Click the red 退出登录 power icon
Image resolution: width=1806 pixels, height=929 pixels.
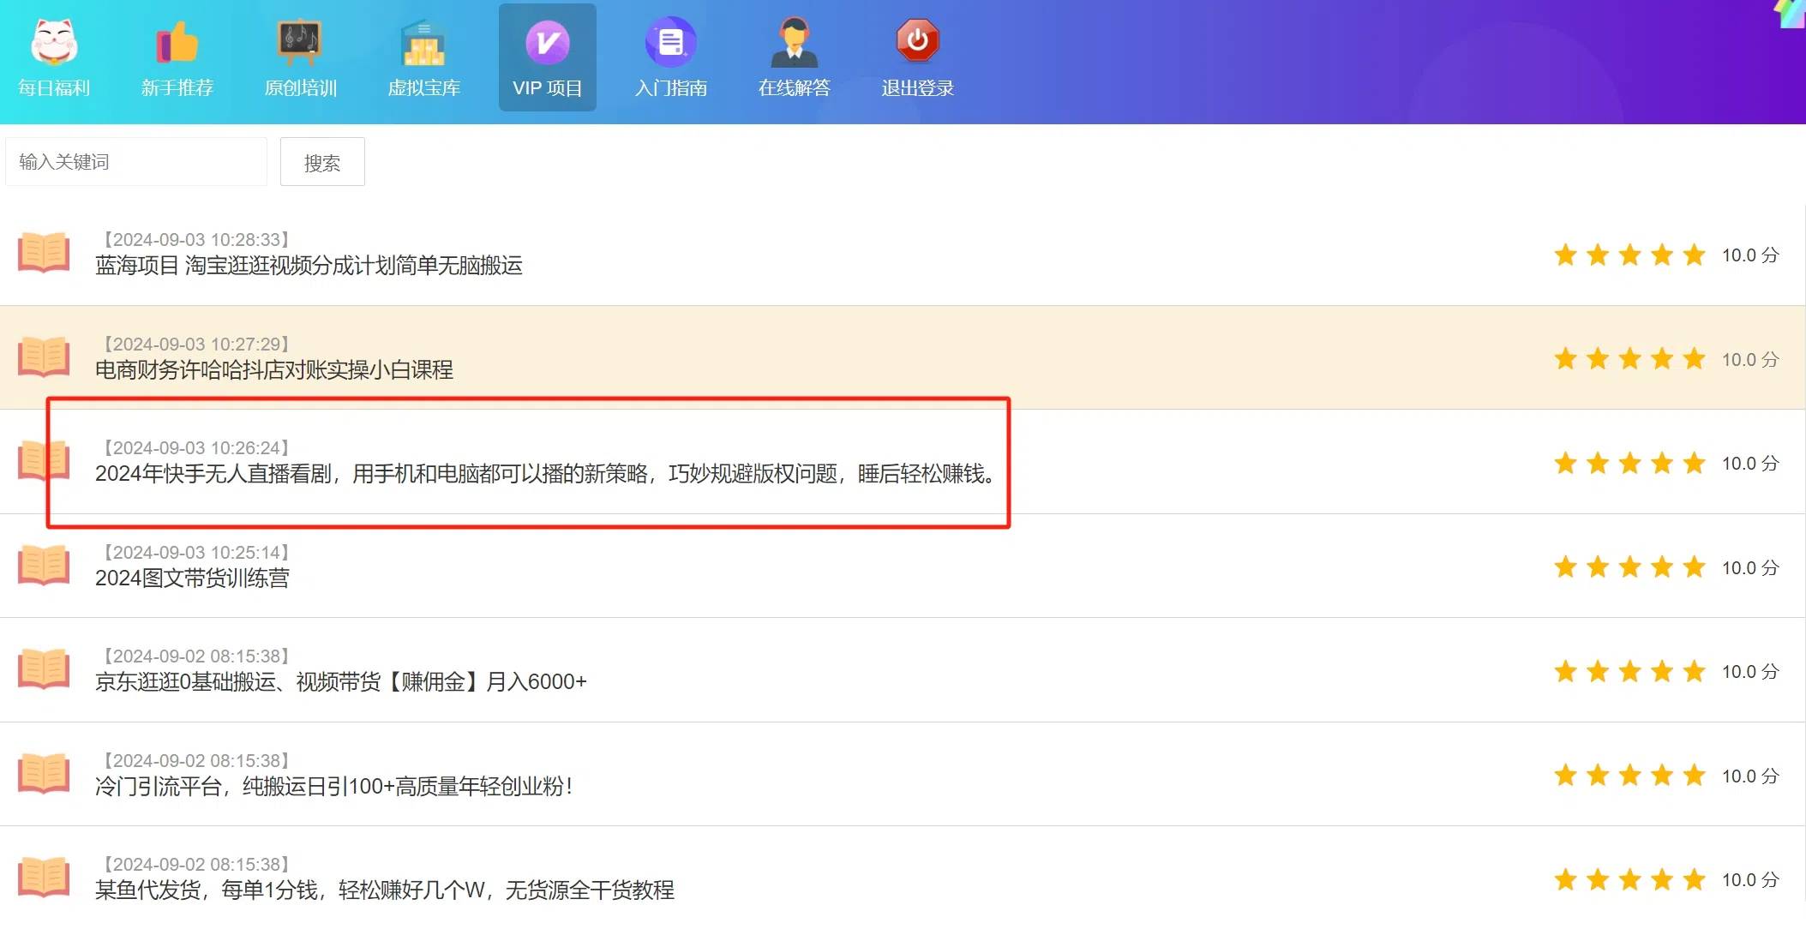(917, 40)
